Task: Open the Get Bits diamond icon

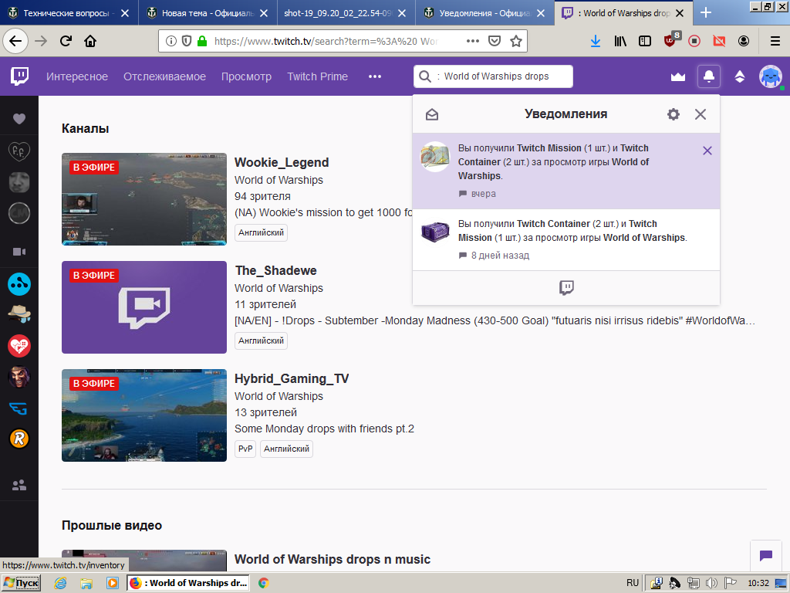Action: click(740, 76)
